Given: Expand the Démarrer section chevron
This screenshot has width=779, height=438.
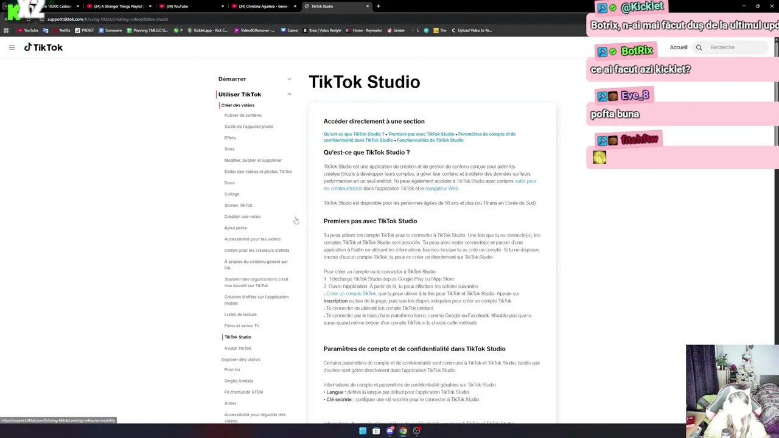Looking at the screenshot, I should [x=289, y=79].
